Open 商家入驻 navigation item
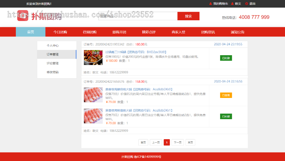This screenshot has height=161, width=285. tap(179, 32)
